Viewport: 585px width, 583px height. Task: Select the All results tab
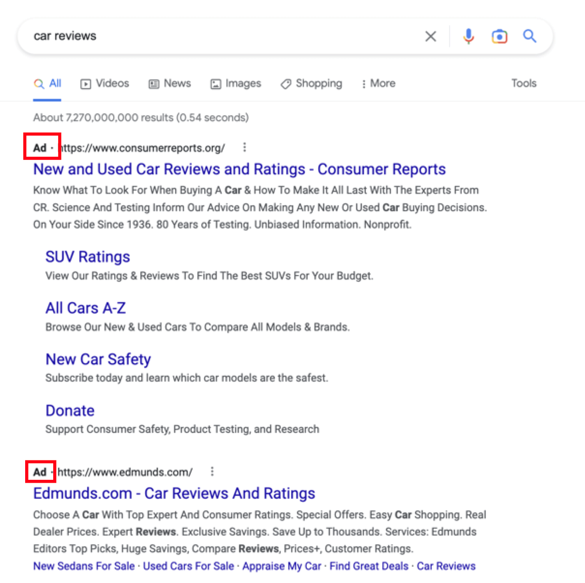[47, 84]
